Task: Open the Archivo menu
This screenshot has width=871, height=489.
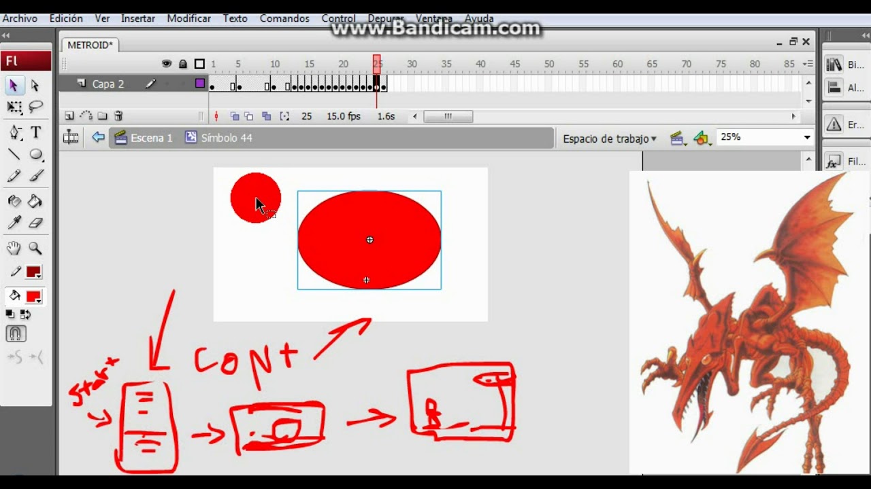Action: [x=20, y=18]
